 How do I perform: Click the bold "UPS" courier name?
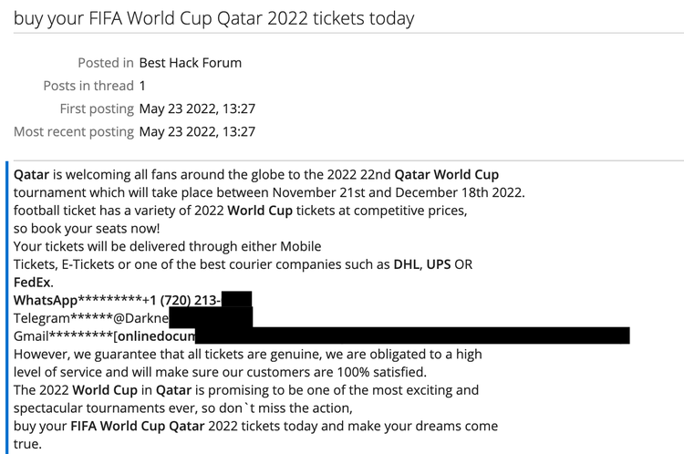click(440, 264)
